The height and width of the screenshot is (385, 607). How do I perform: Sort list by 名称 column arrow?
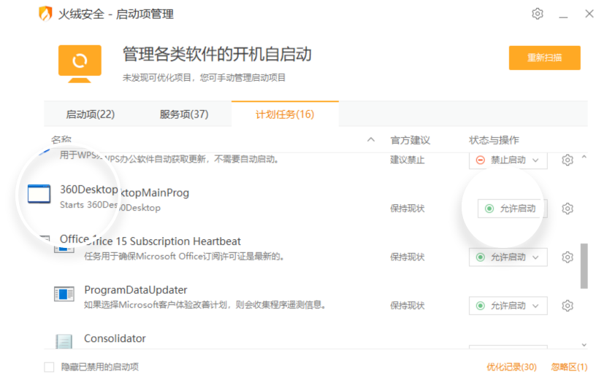point(371,139)
